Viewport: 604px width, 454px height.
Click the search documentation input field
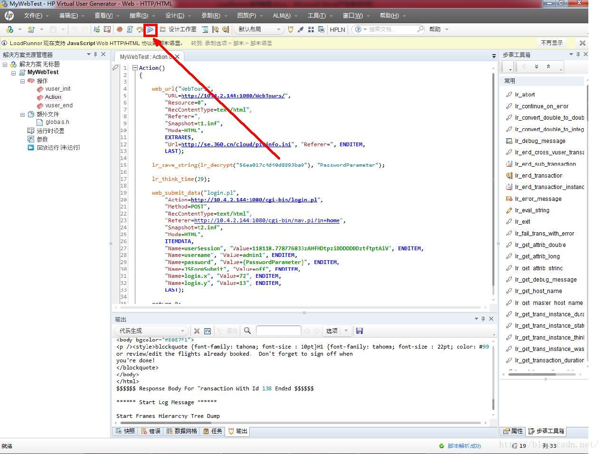click(x=393, y=29)
